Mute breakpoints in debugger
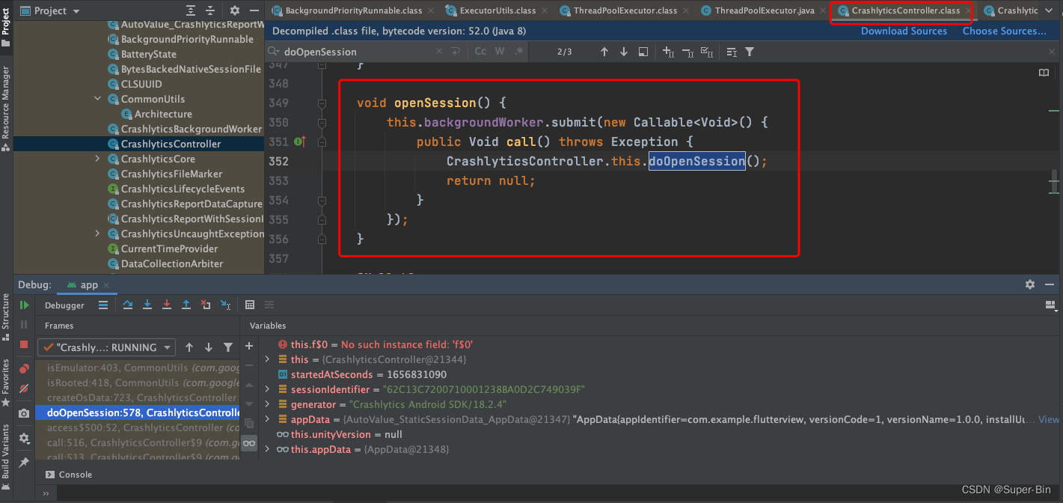Image resolution: width=1063 pixels, height=503 pixels. tap(24, 388)
